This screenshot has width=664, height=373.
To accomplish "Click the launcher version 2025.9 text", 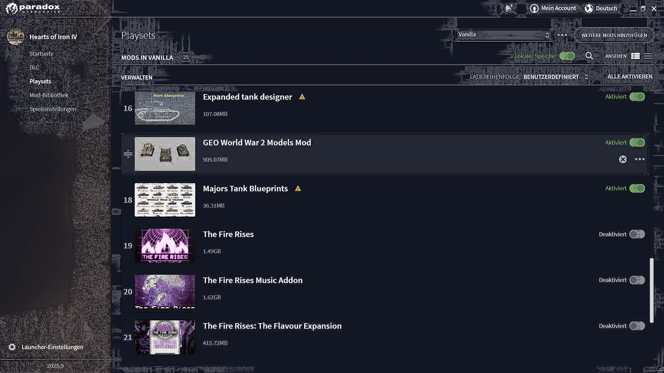I will 55,366.
